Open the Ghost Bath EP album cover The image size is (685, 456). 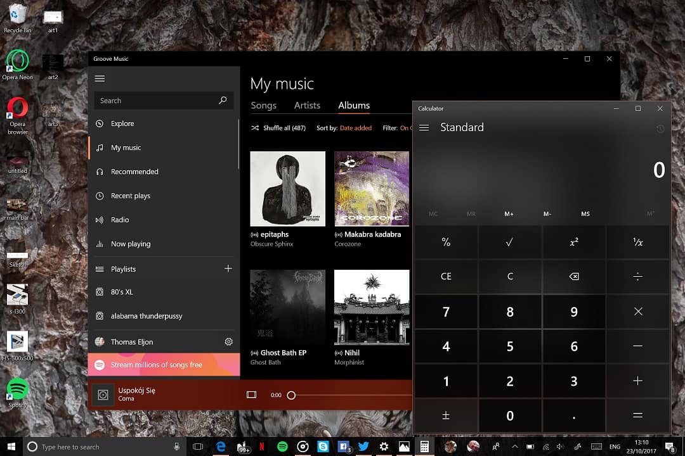tap(288, 307)
